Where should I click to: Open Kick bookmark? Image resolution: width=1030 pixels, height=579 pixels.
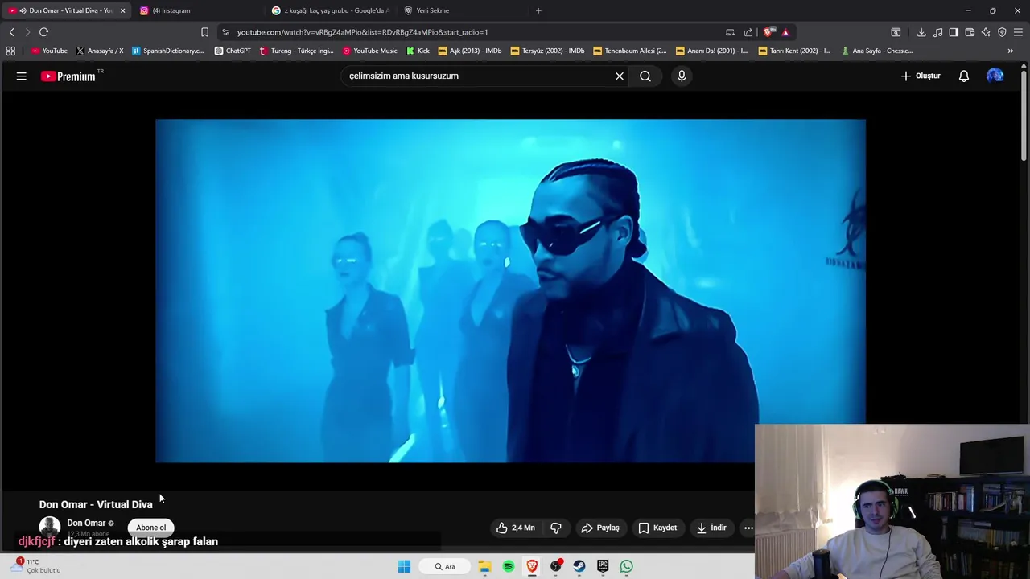pos(418,51)
